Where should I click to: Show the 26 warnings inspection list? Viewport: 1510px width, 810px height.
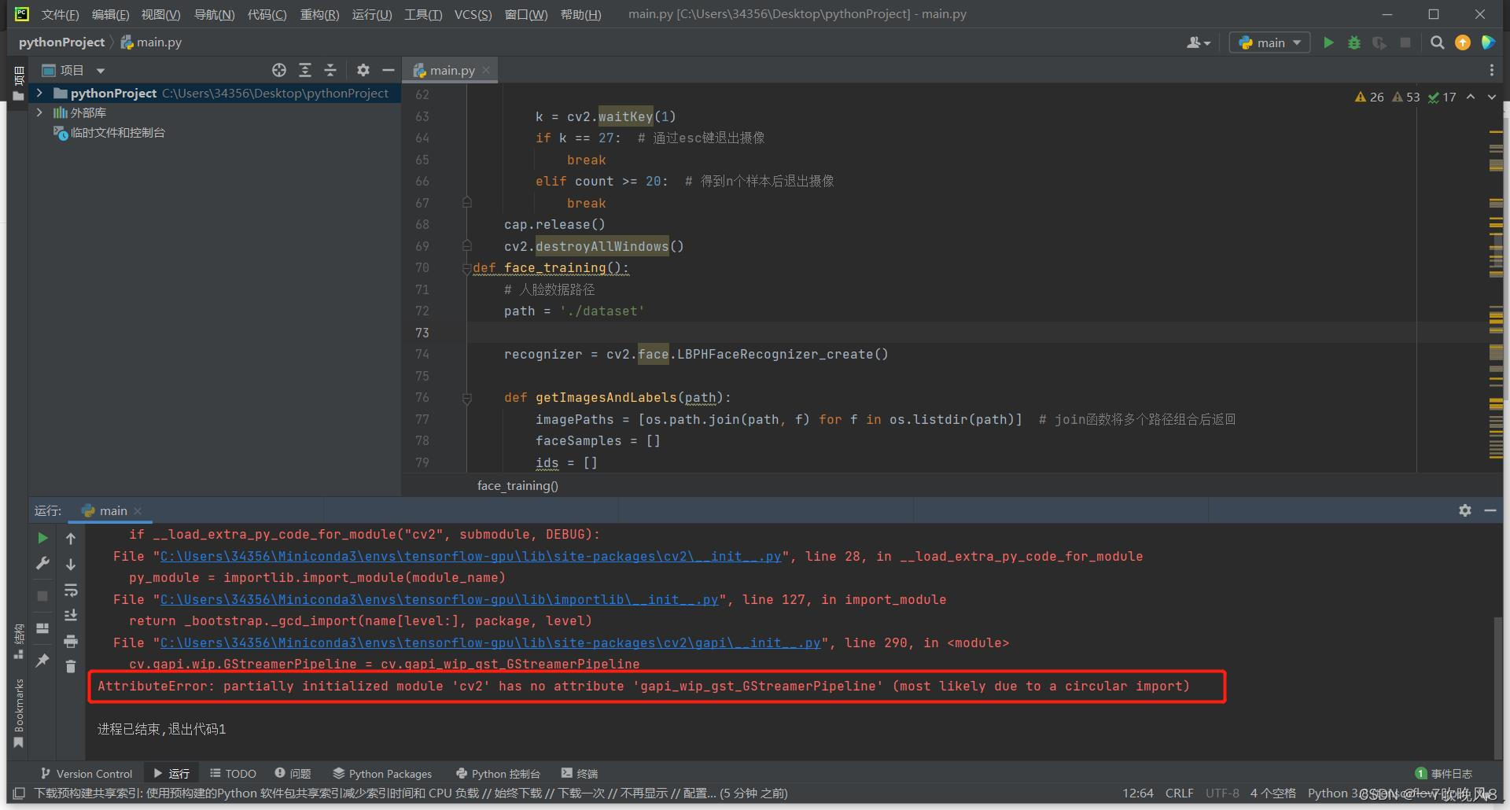(1369, 97)
